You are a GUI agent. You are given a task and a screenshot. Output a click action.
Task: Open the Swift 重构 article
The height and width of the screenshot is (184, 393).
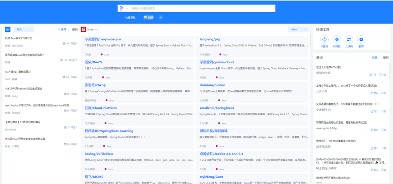[18, 72]
